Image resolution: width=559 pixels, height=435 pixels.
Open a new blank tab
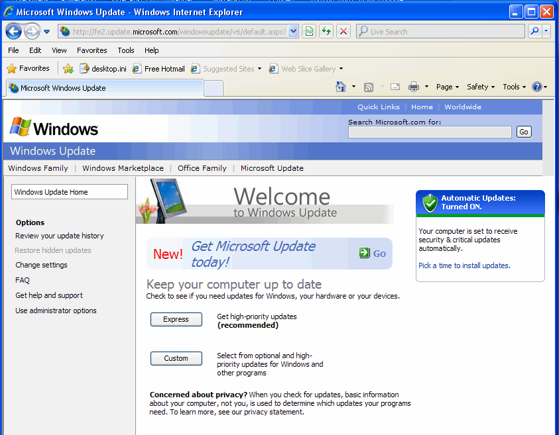[214, 88]
